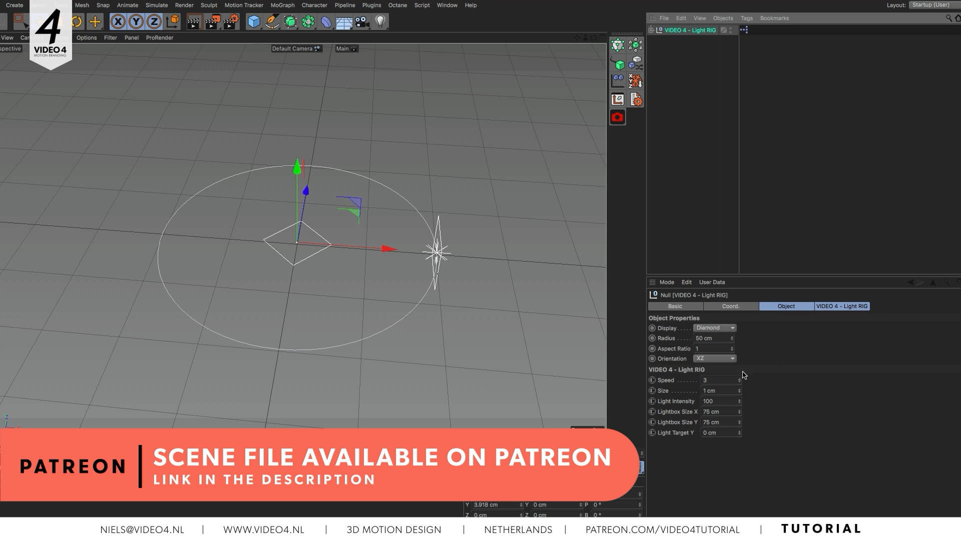Expand the VIDEO 4 - Light RIG tree item
This screenshot has width=961, height=540.
coord(651,30)
